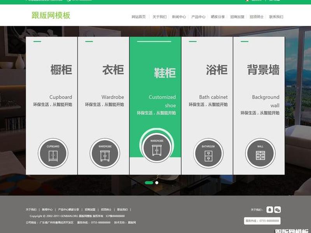This screenshot has width=311, height=233.
Task: Go to 新闻中心 in the top navigation
Action: click(179, 17)
